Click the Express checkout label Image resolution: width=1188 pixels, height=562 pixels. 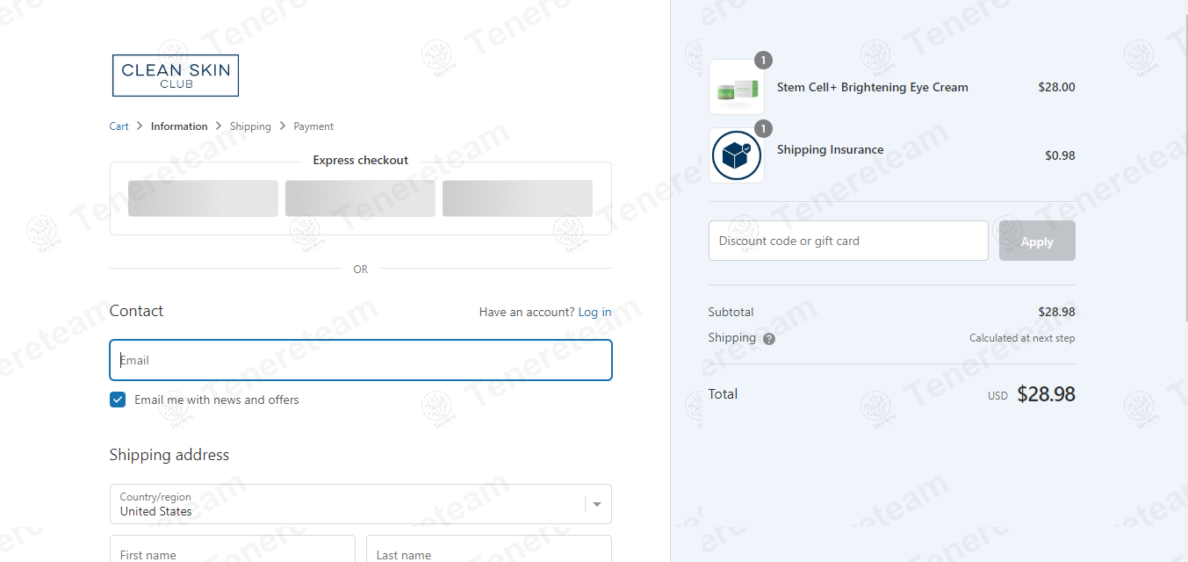(361, 161)
